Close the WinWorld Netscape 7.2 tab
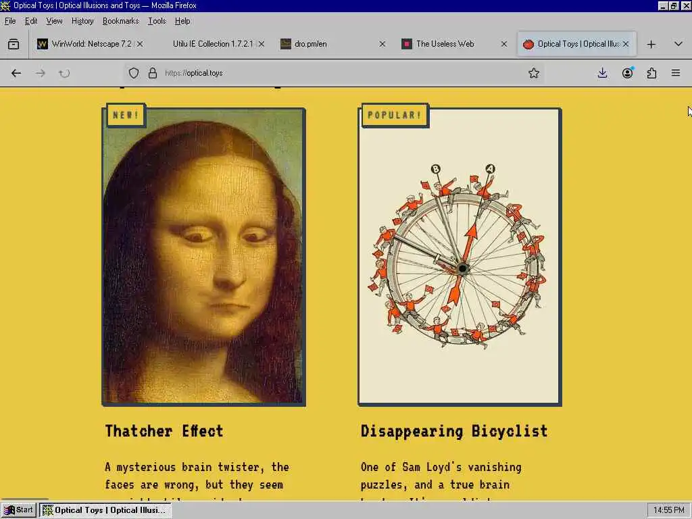The image size is (692, 519). [140, 44]
